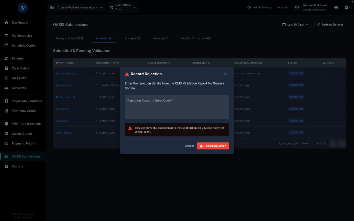Click the Assessment Type column header

(107, 63)
